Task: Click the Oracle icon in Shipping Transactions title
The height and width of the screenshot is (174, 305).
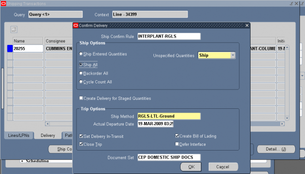Action: 3,4
